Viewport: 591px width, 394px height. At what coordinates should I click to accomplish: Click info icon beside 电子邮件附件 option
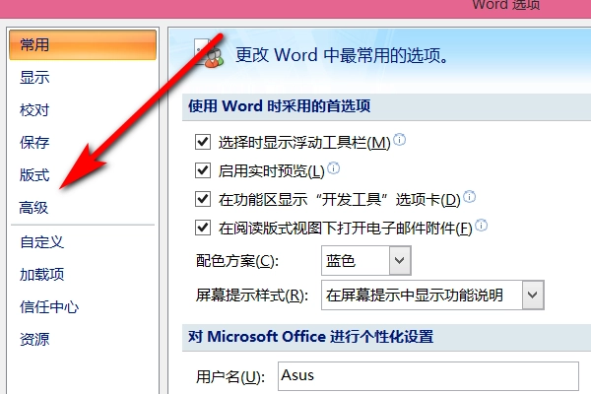tap(482, 226)
